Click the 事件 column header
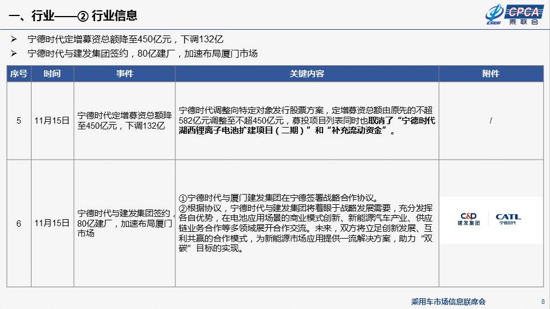 [x=124, y=74]
